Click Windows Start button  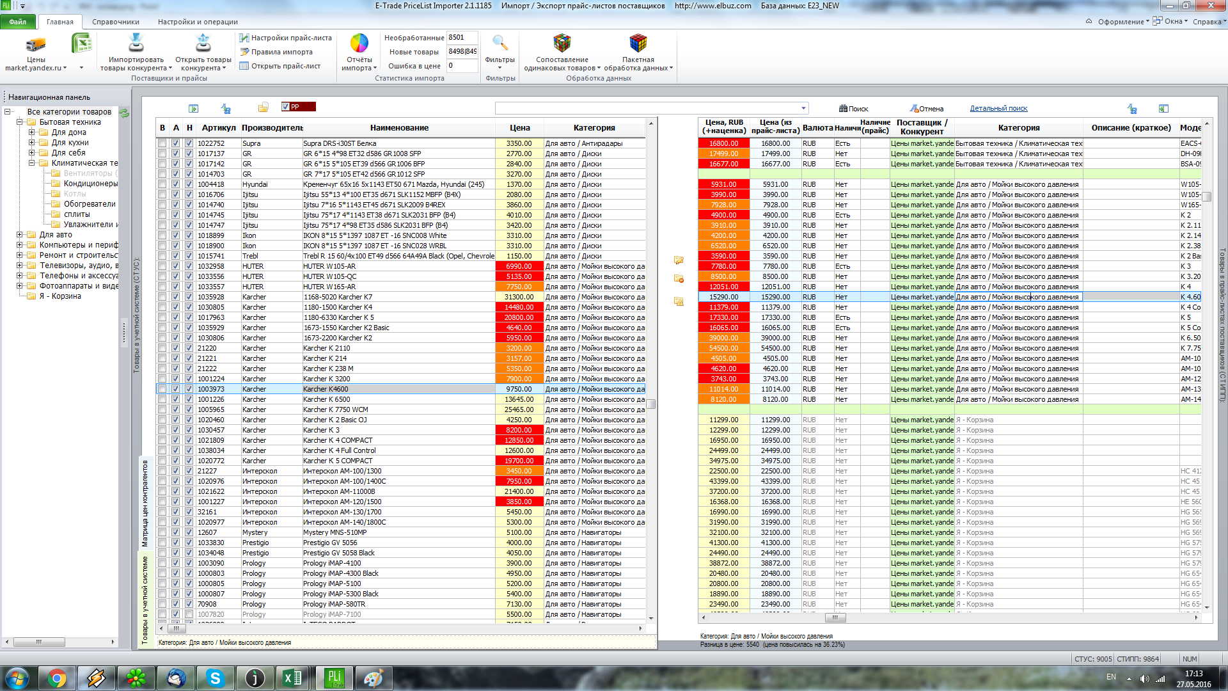pos(17,678)
